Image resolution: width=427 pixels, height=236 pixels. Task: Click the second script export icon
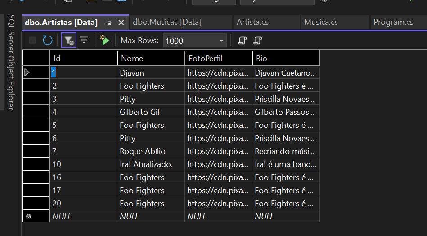(x=257, y=41)
